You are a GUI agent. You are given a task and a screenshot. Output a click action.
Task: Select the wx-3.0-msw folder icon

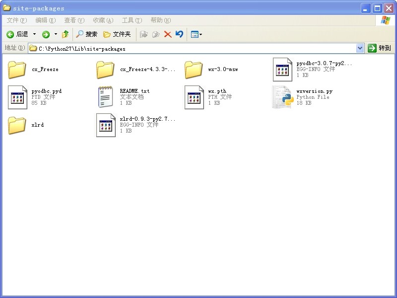pos(194,69)
